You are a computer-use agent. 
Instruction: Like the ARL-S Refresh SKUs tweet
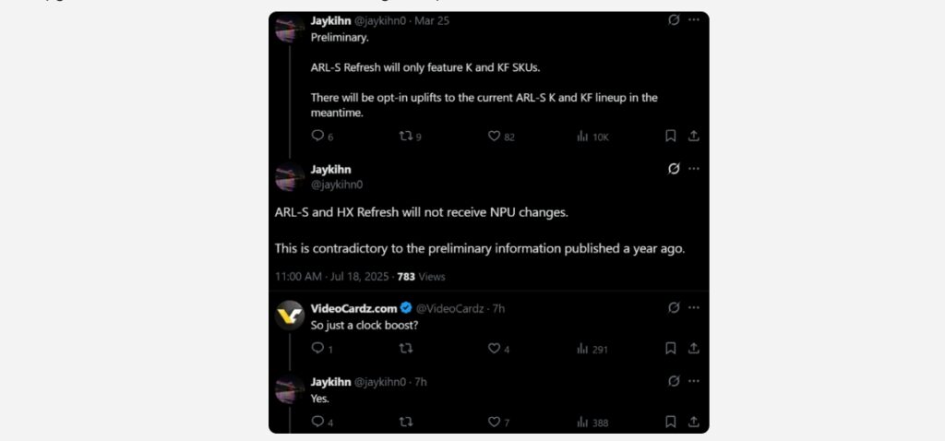pyautogui.click(x=501, y=137)
